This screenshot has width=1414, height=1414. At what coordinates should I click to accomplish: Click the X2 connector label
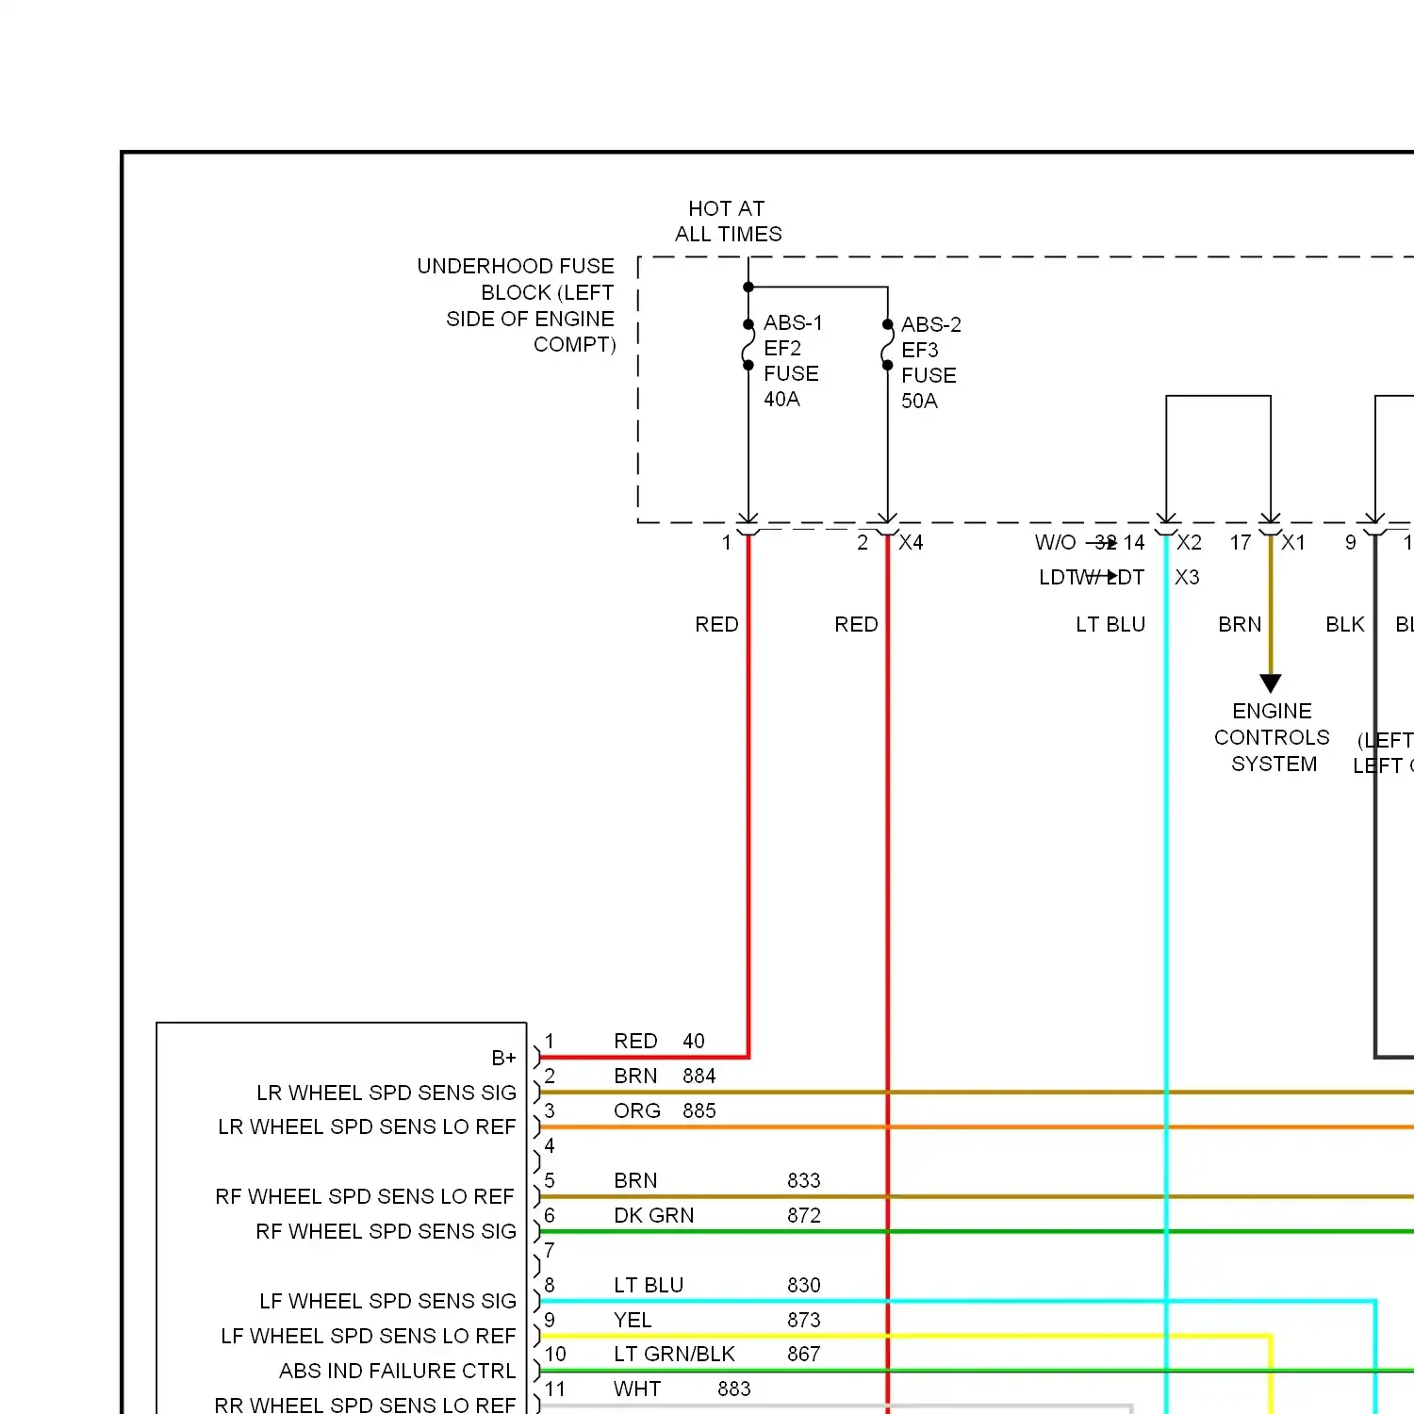point(1190,543)
